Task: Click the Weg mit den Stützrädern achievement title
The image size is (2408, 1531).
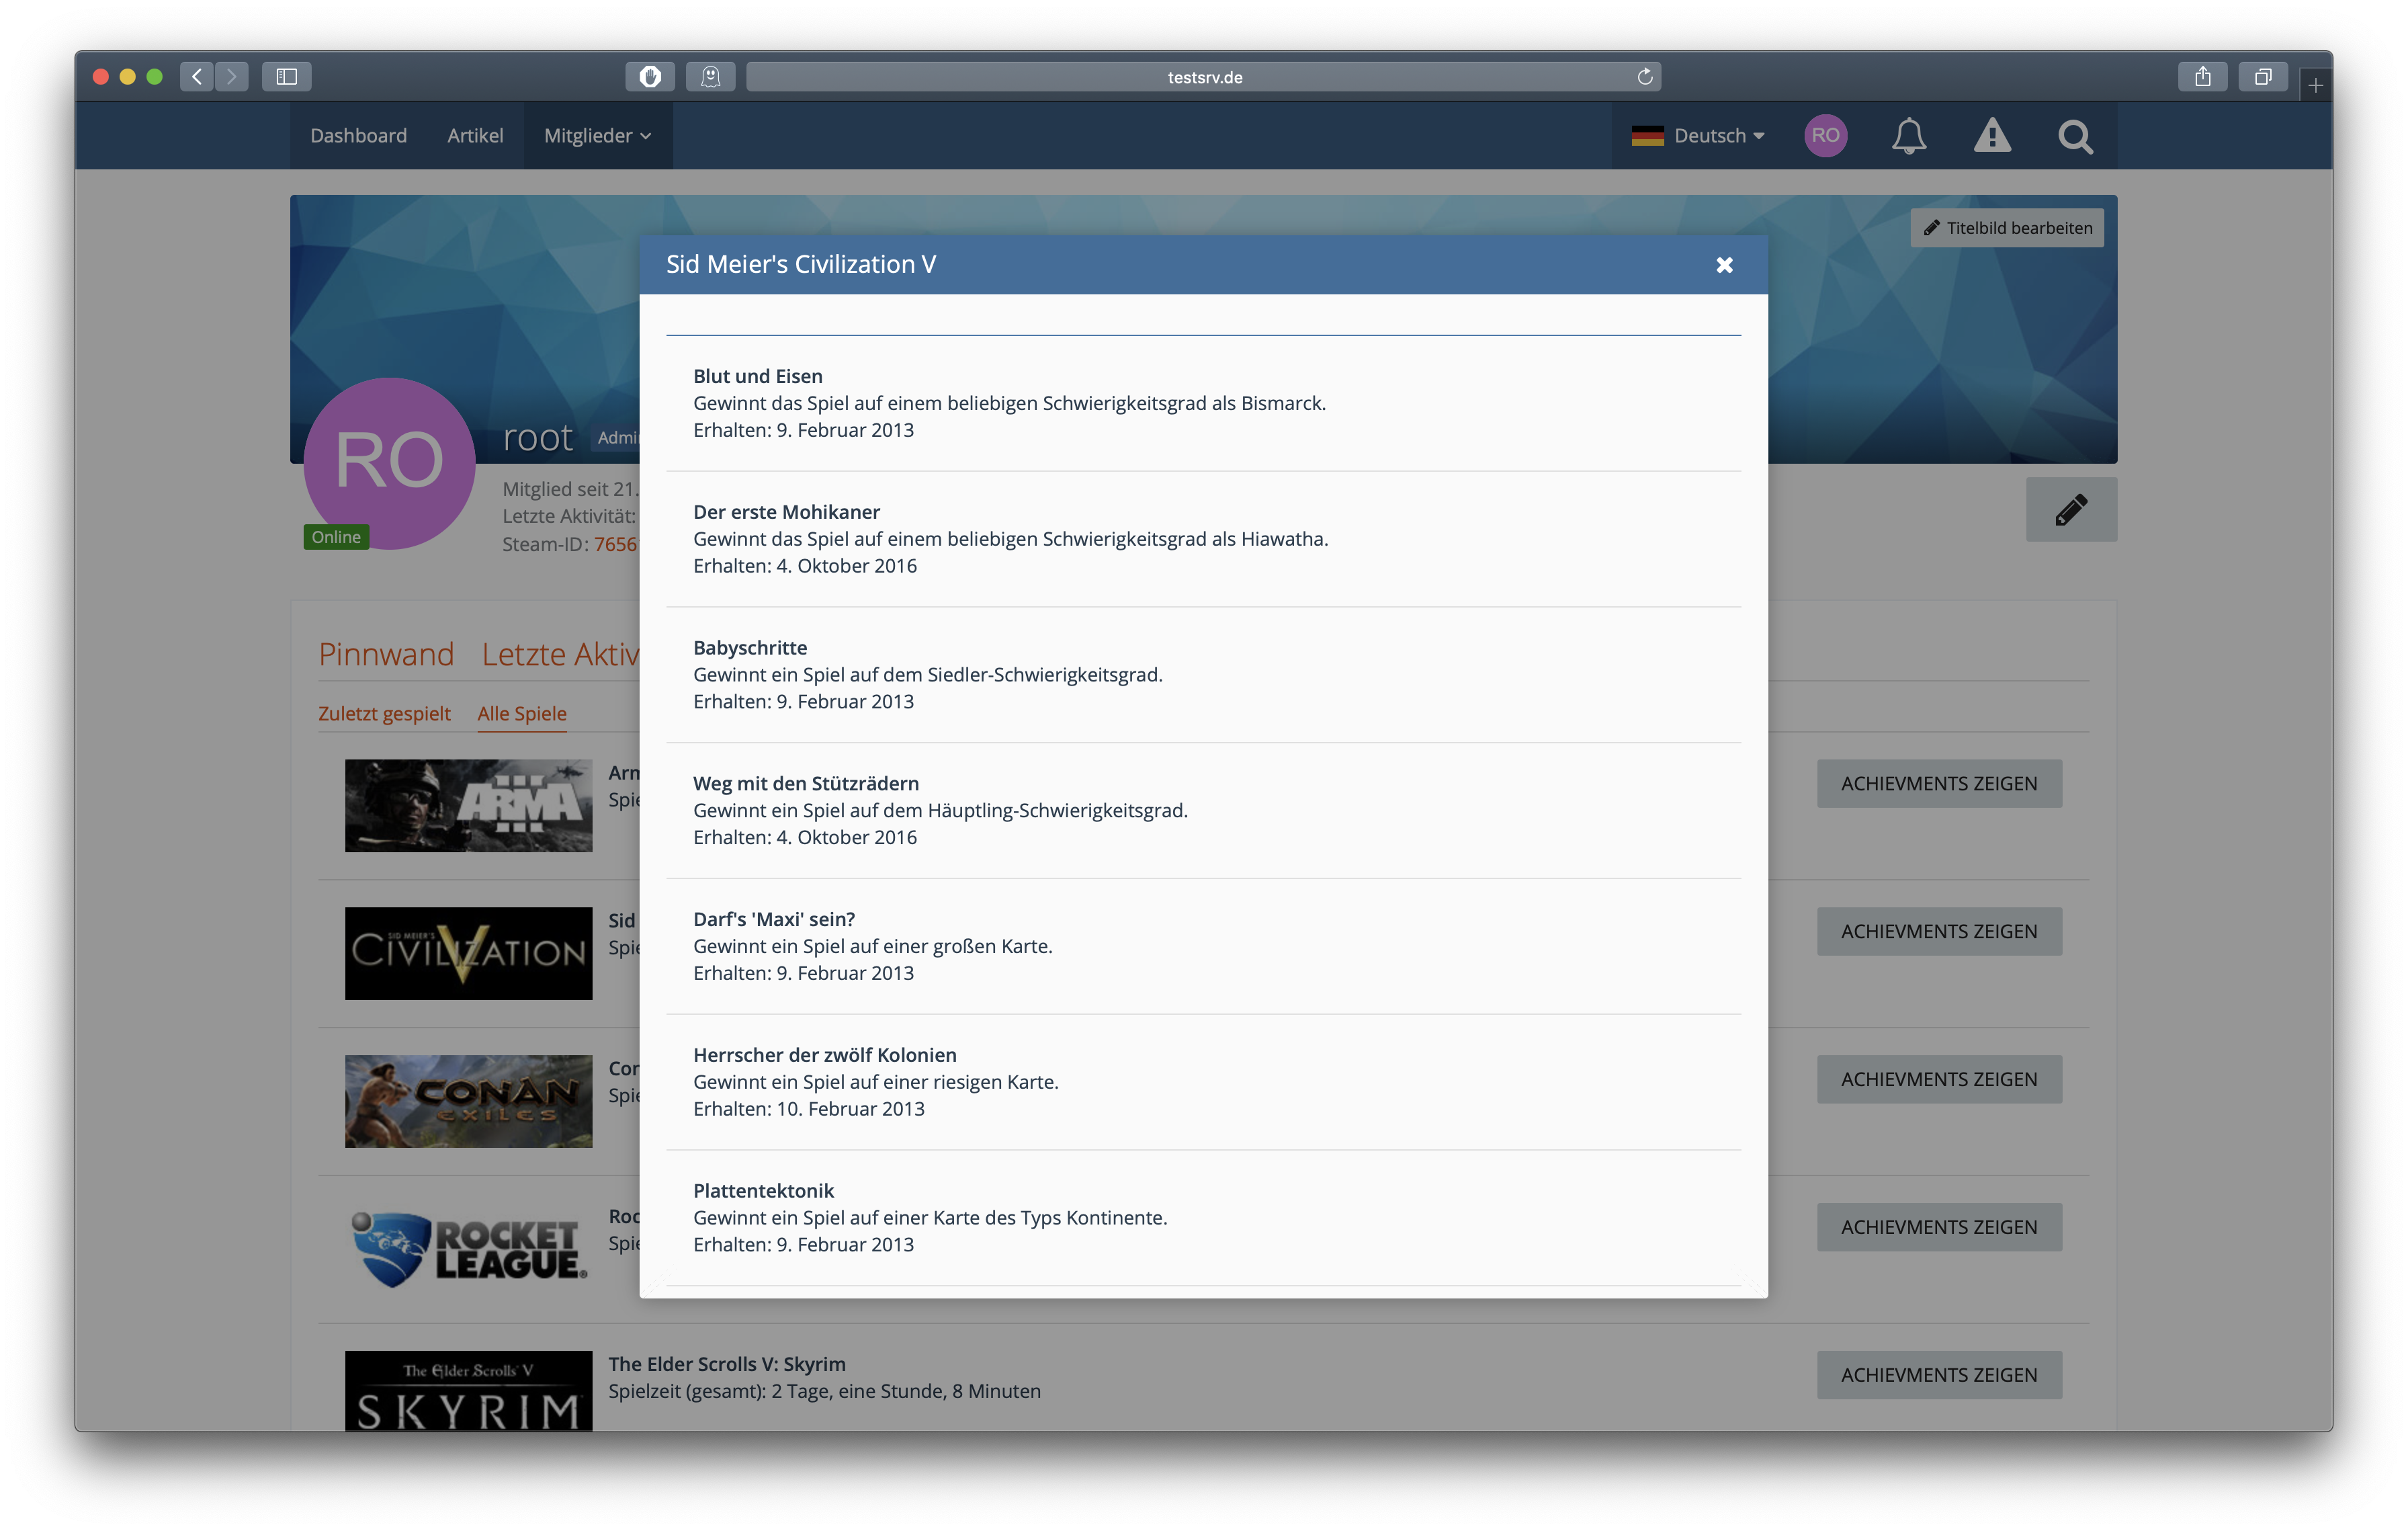Action: [806, 783]
